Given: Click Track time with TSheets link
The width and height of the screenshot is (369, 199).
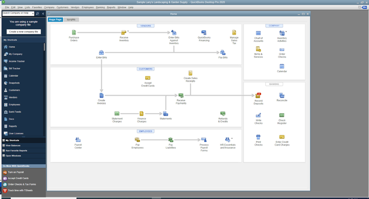Looking at the screenshot, I should (20, 191).
